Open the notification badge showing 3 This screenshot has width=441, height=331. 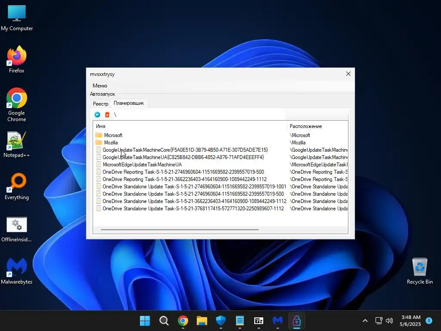[x=429, y=320]
